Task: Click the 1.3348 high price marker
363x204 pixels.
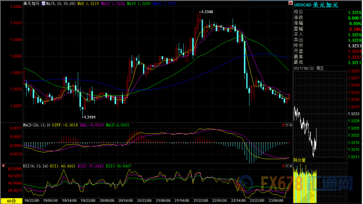Action: point(206,12)
